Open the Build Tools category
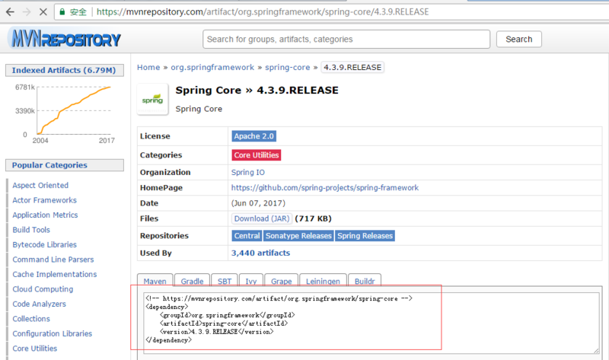Screen dimensions: 609x360 [31, 230]
